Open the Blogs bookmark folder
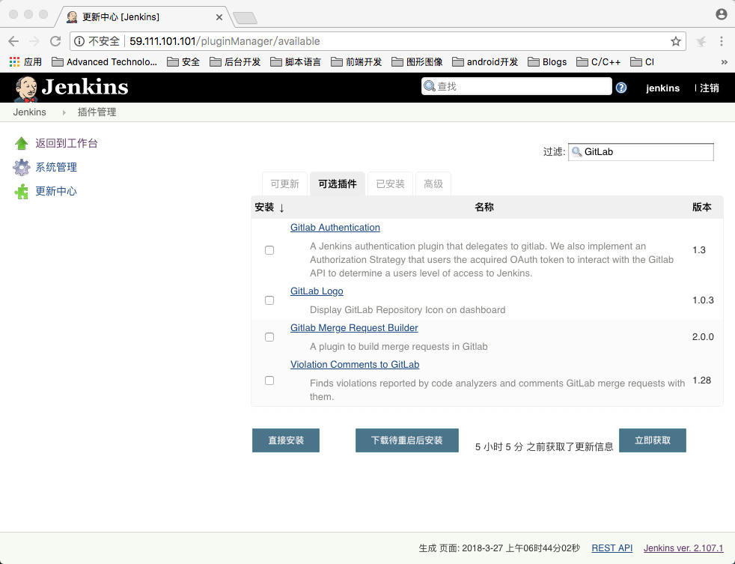The width and height of the screenshot is (735, 564). (x=547, y=62)
